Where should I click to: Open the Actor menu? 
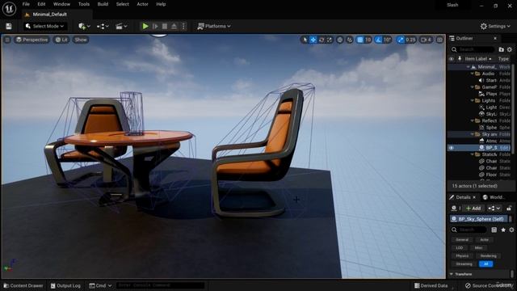[x=142, y=4]
